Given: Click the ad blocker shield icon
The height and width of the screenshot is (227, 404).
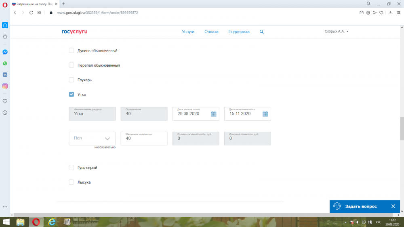Looking at the screenshot, I should [x=368, y=13].
